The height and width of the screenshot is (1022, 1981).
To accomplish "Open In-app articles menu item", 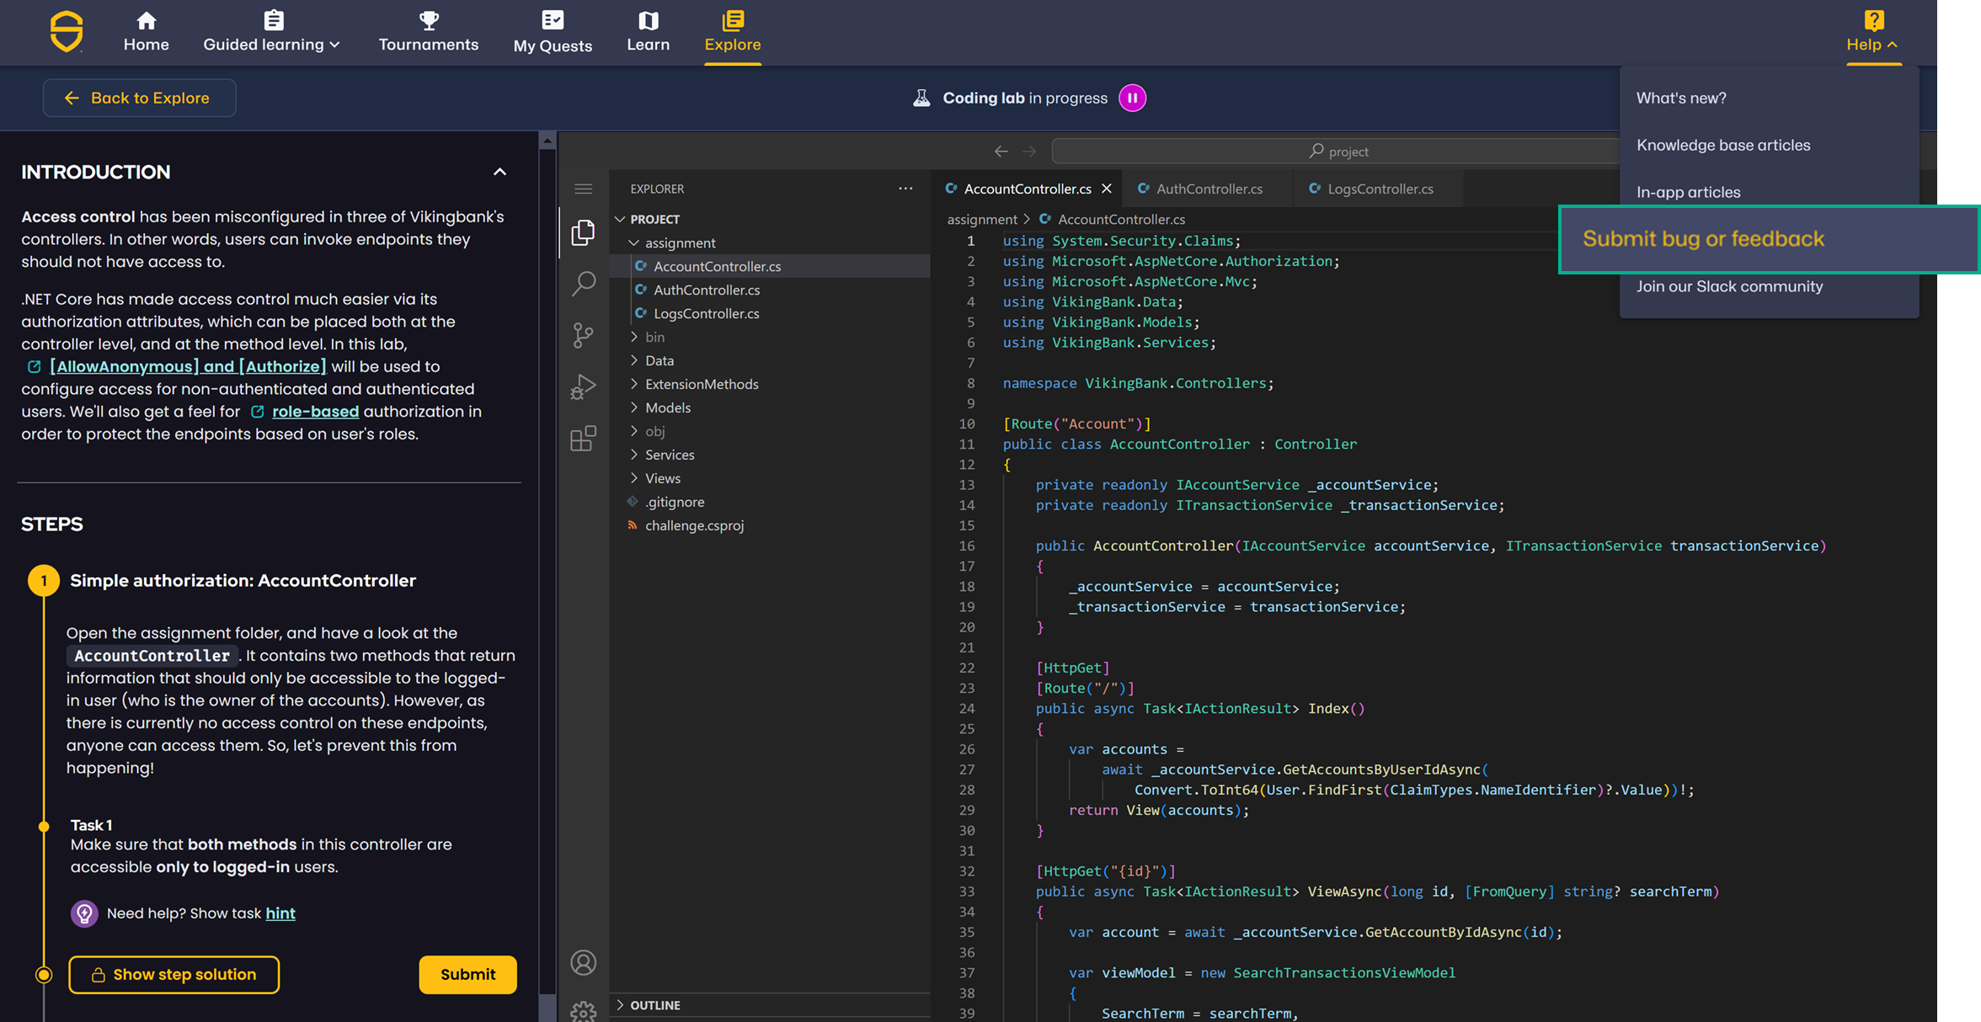I will tap(1688, 192).
